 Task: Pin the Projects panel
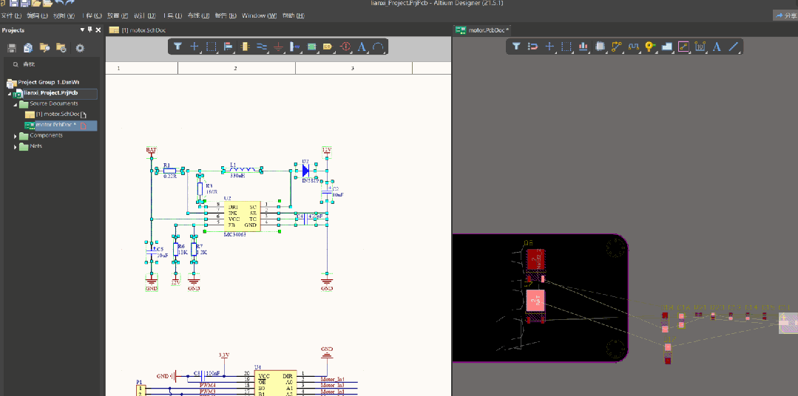pos(90,30)
